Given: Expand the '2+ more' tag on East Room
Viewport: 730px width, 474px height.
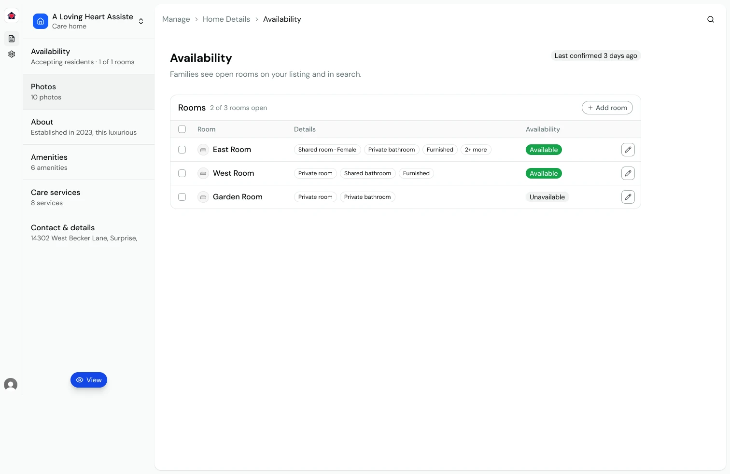Looking at the screenshot, I should point(476,150).
